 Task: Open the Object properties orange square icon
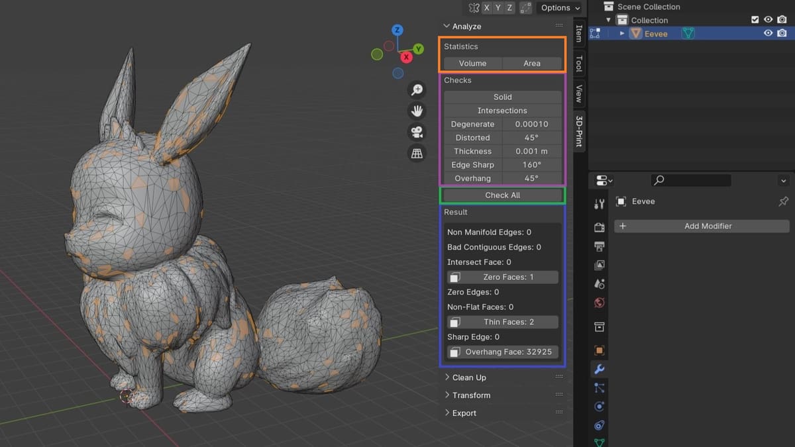[600, 350]
